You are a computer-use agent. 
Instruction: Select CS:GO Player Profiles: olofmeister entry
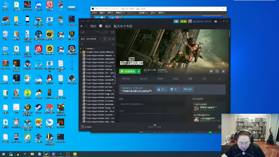pyautogui.click(x=100, y=59)
